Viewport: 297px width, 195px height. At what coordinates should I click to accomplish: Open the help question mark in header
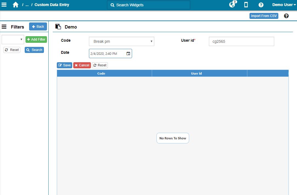(x=261, y=5)
